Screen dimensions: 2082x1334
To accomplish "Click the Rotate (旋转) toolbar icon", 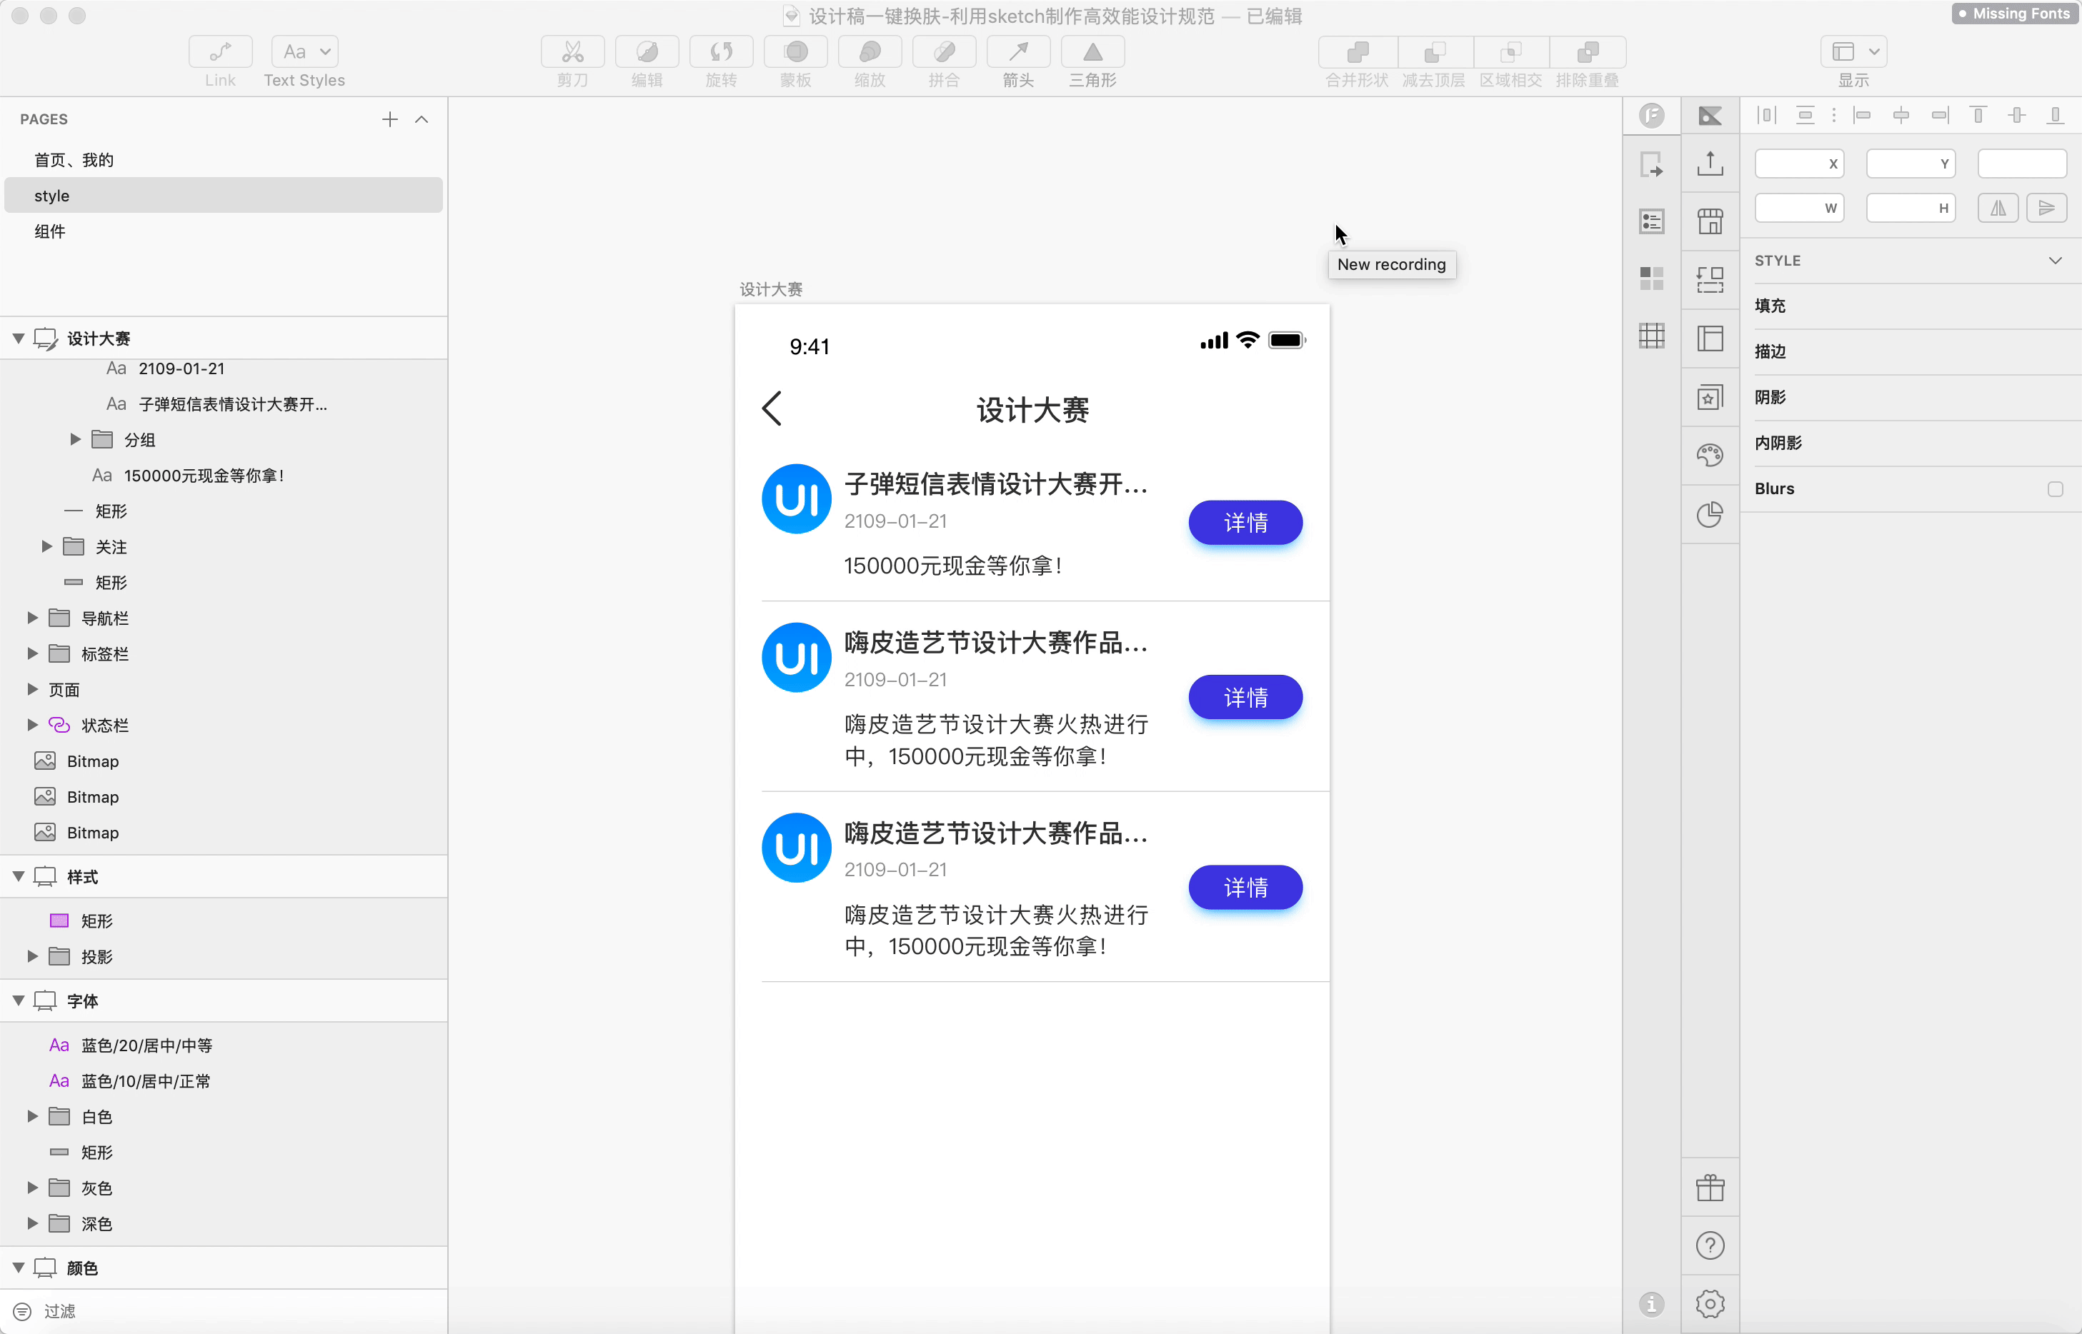I will pos(721,53).
